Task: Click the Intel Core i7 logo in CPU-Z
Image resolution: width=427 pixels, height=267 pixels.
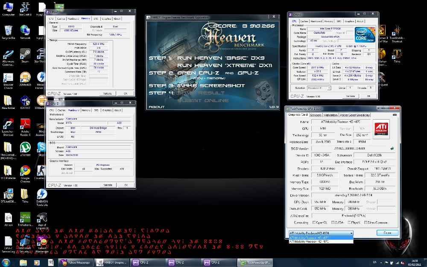Action: click(x=365, y=34)
